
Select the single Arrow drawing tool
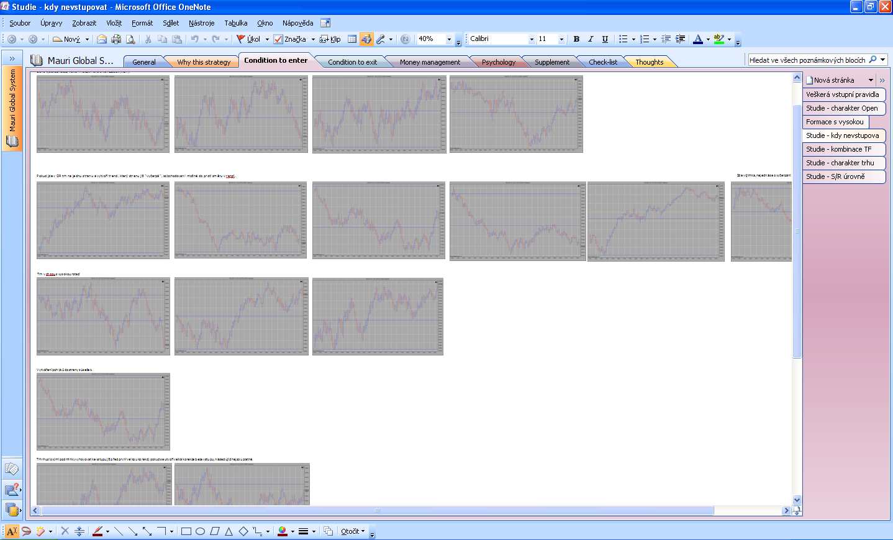click(x=133, y=531)
